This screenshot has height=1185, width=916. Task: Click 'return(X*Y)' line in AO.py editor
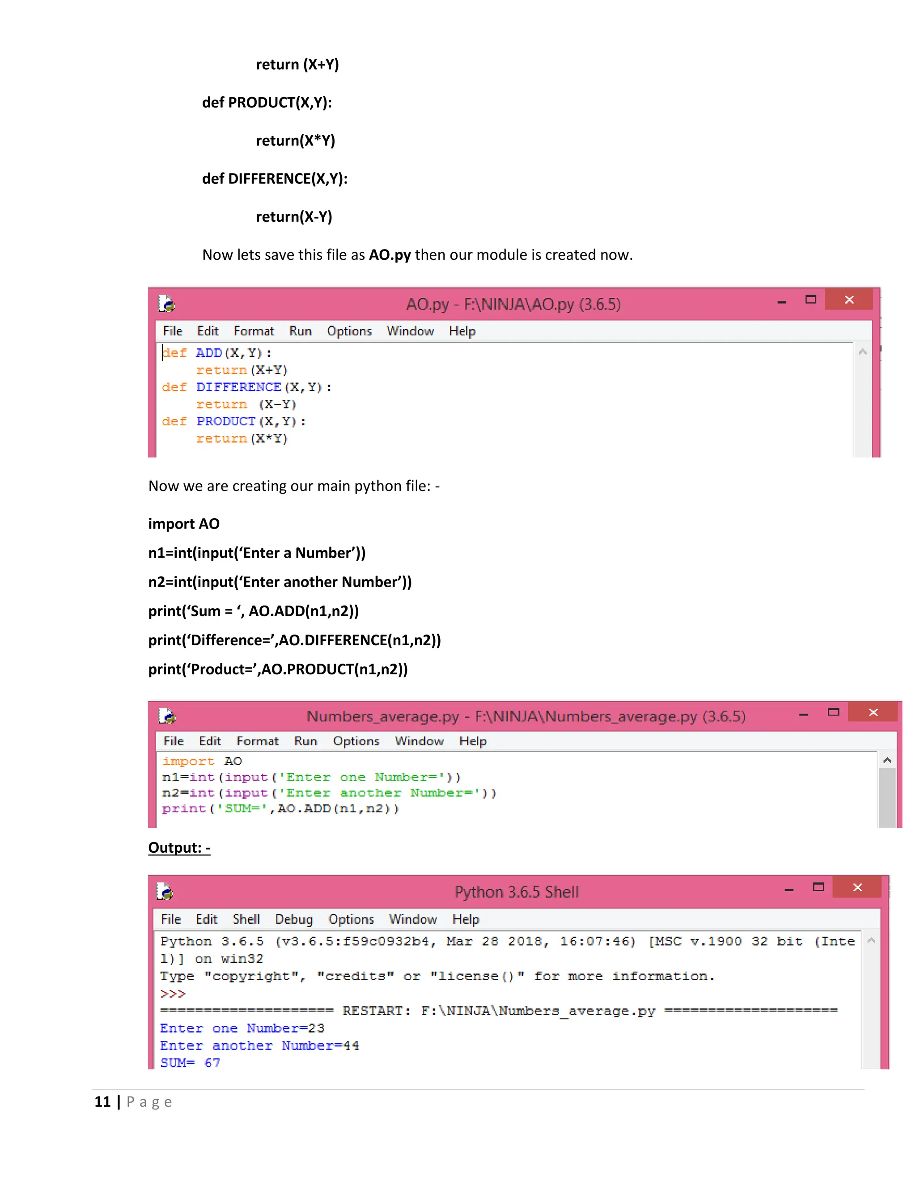242,438
